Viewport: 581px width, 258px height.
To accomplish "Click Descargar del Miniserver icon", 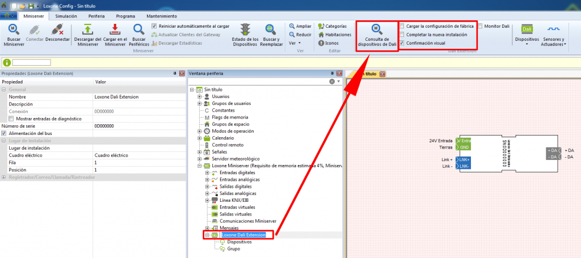I will [87, 30].
